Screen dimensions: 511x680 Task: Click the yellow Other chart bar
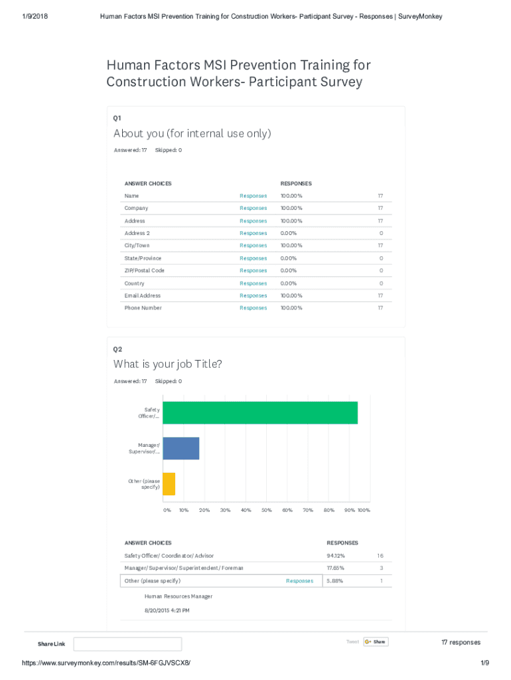pyautogui.click(x=169, y=484)
